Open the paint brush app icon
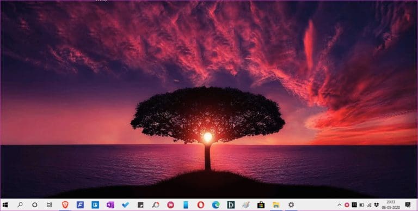418x211 pixels. 246,205
